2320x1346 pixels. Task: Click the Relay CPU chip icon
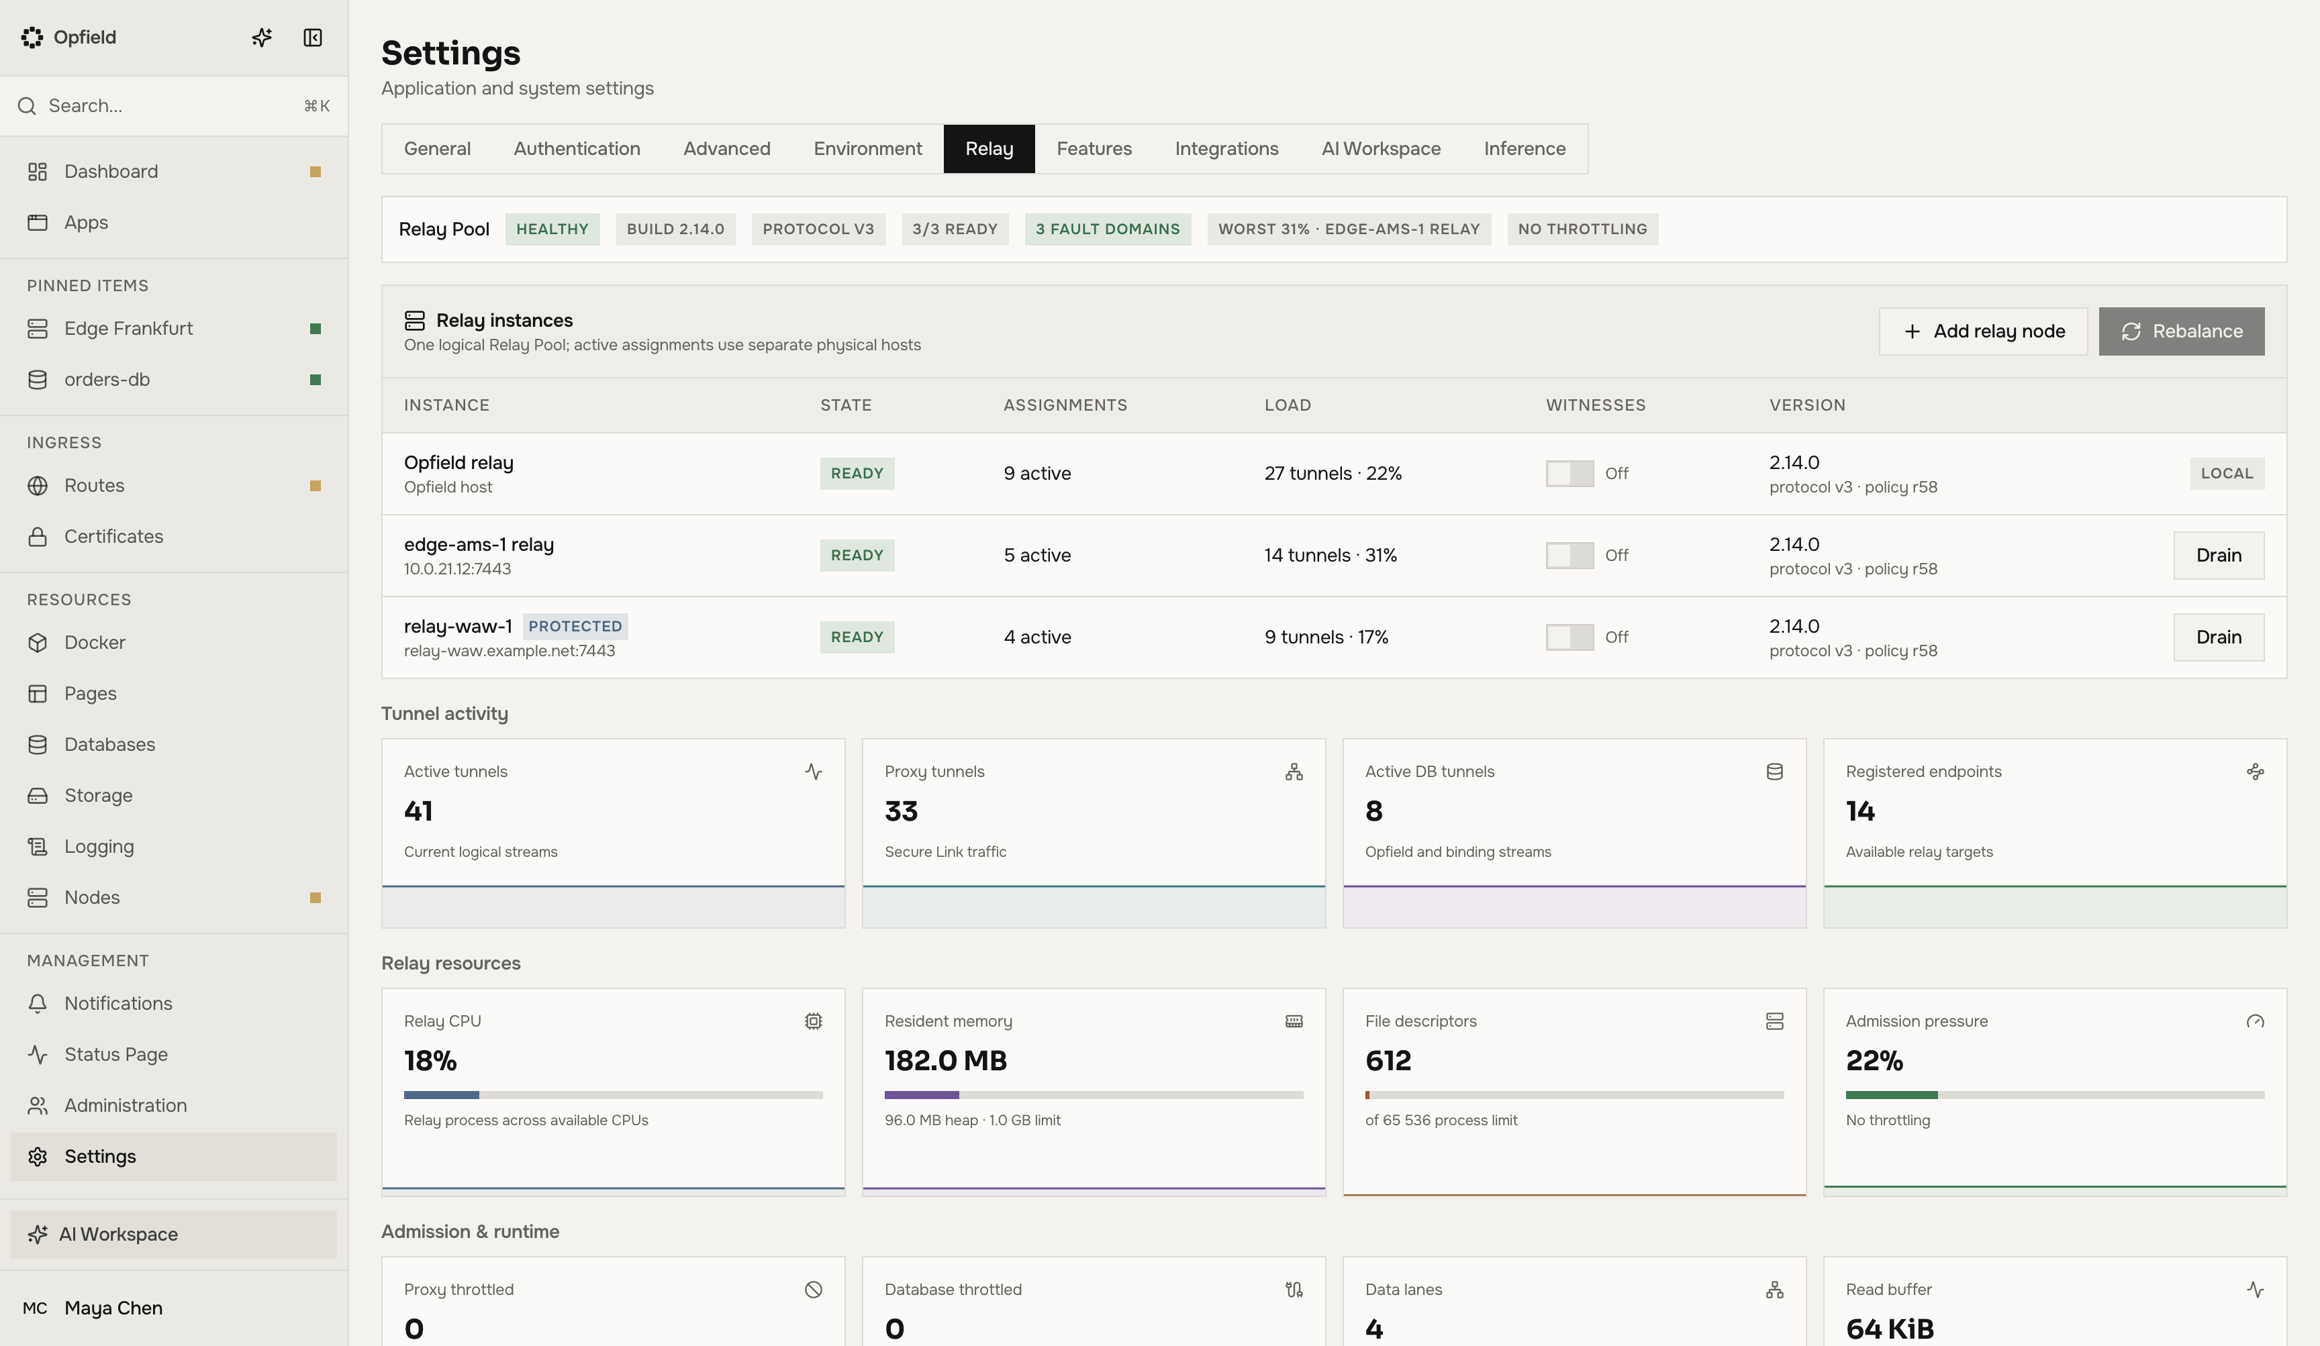[814, 1021]
